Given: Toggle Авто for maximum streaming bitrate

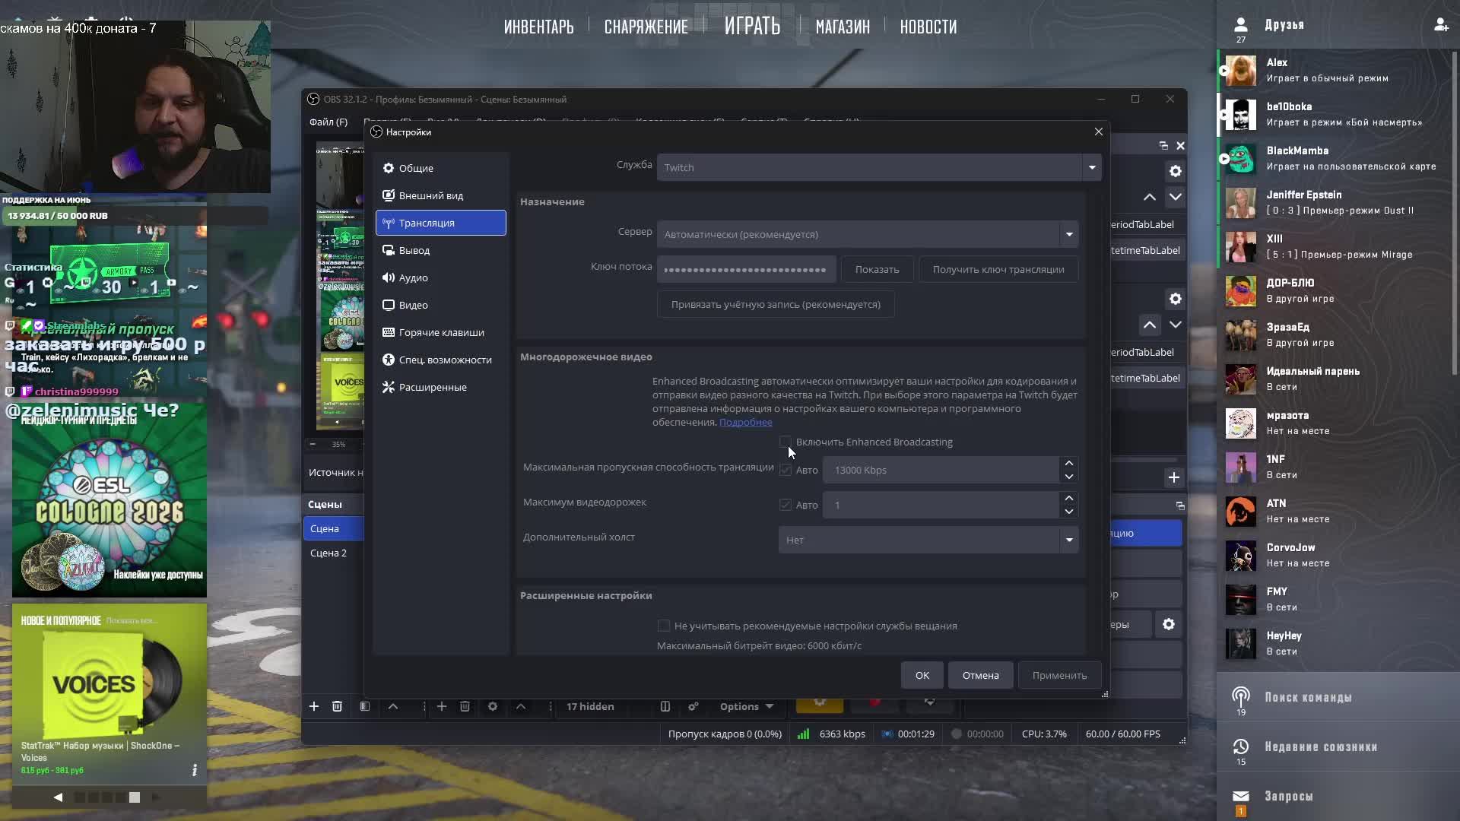Looking at the screenshot, I should tap(786, 470).
